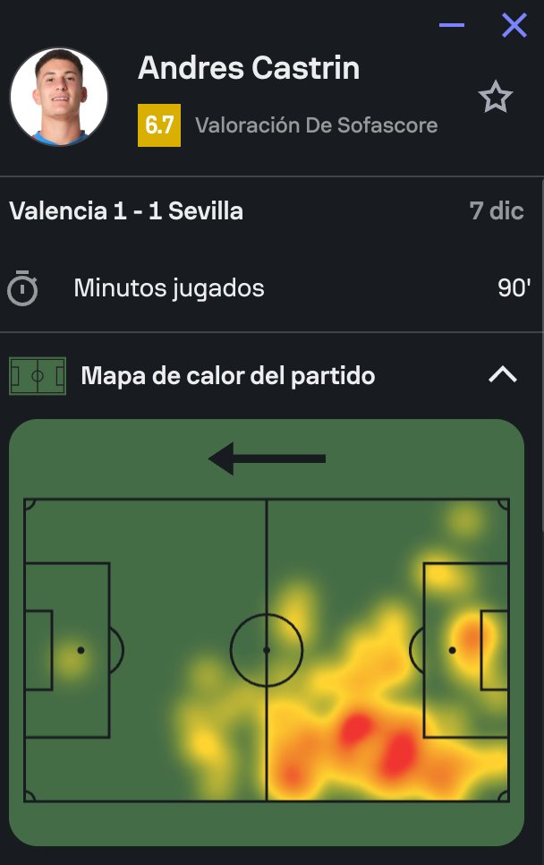Click the player name Andres Castrin
This screenshot has width=544, height=865.
click(249, 68)
